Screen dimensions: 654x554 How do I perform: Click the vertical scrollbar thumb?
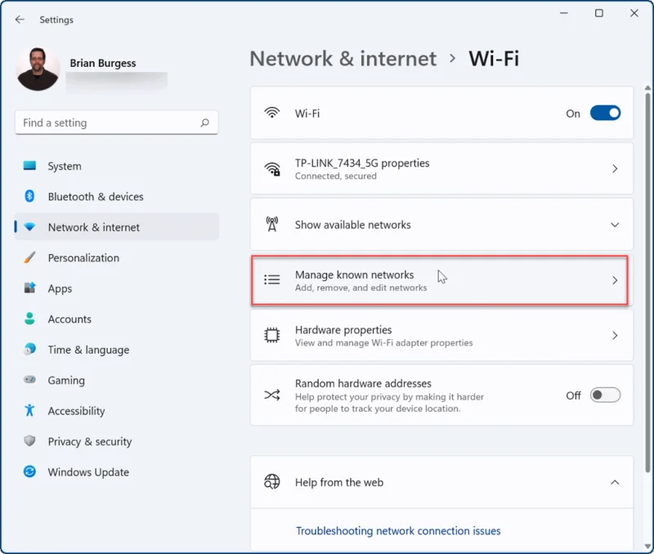(x=647, y=283)
